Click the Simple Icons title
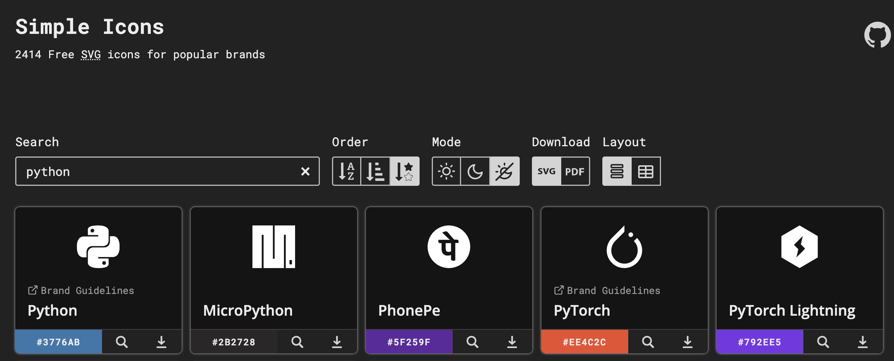The height and width of the screenshot is (361, 894). coord(90,27)
